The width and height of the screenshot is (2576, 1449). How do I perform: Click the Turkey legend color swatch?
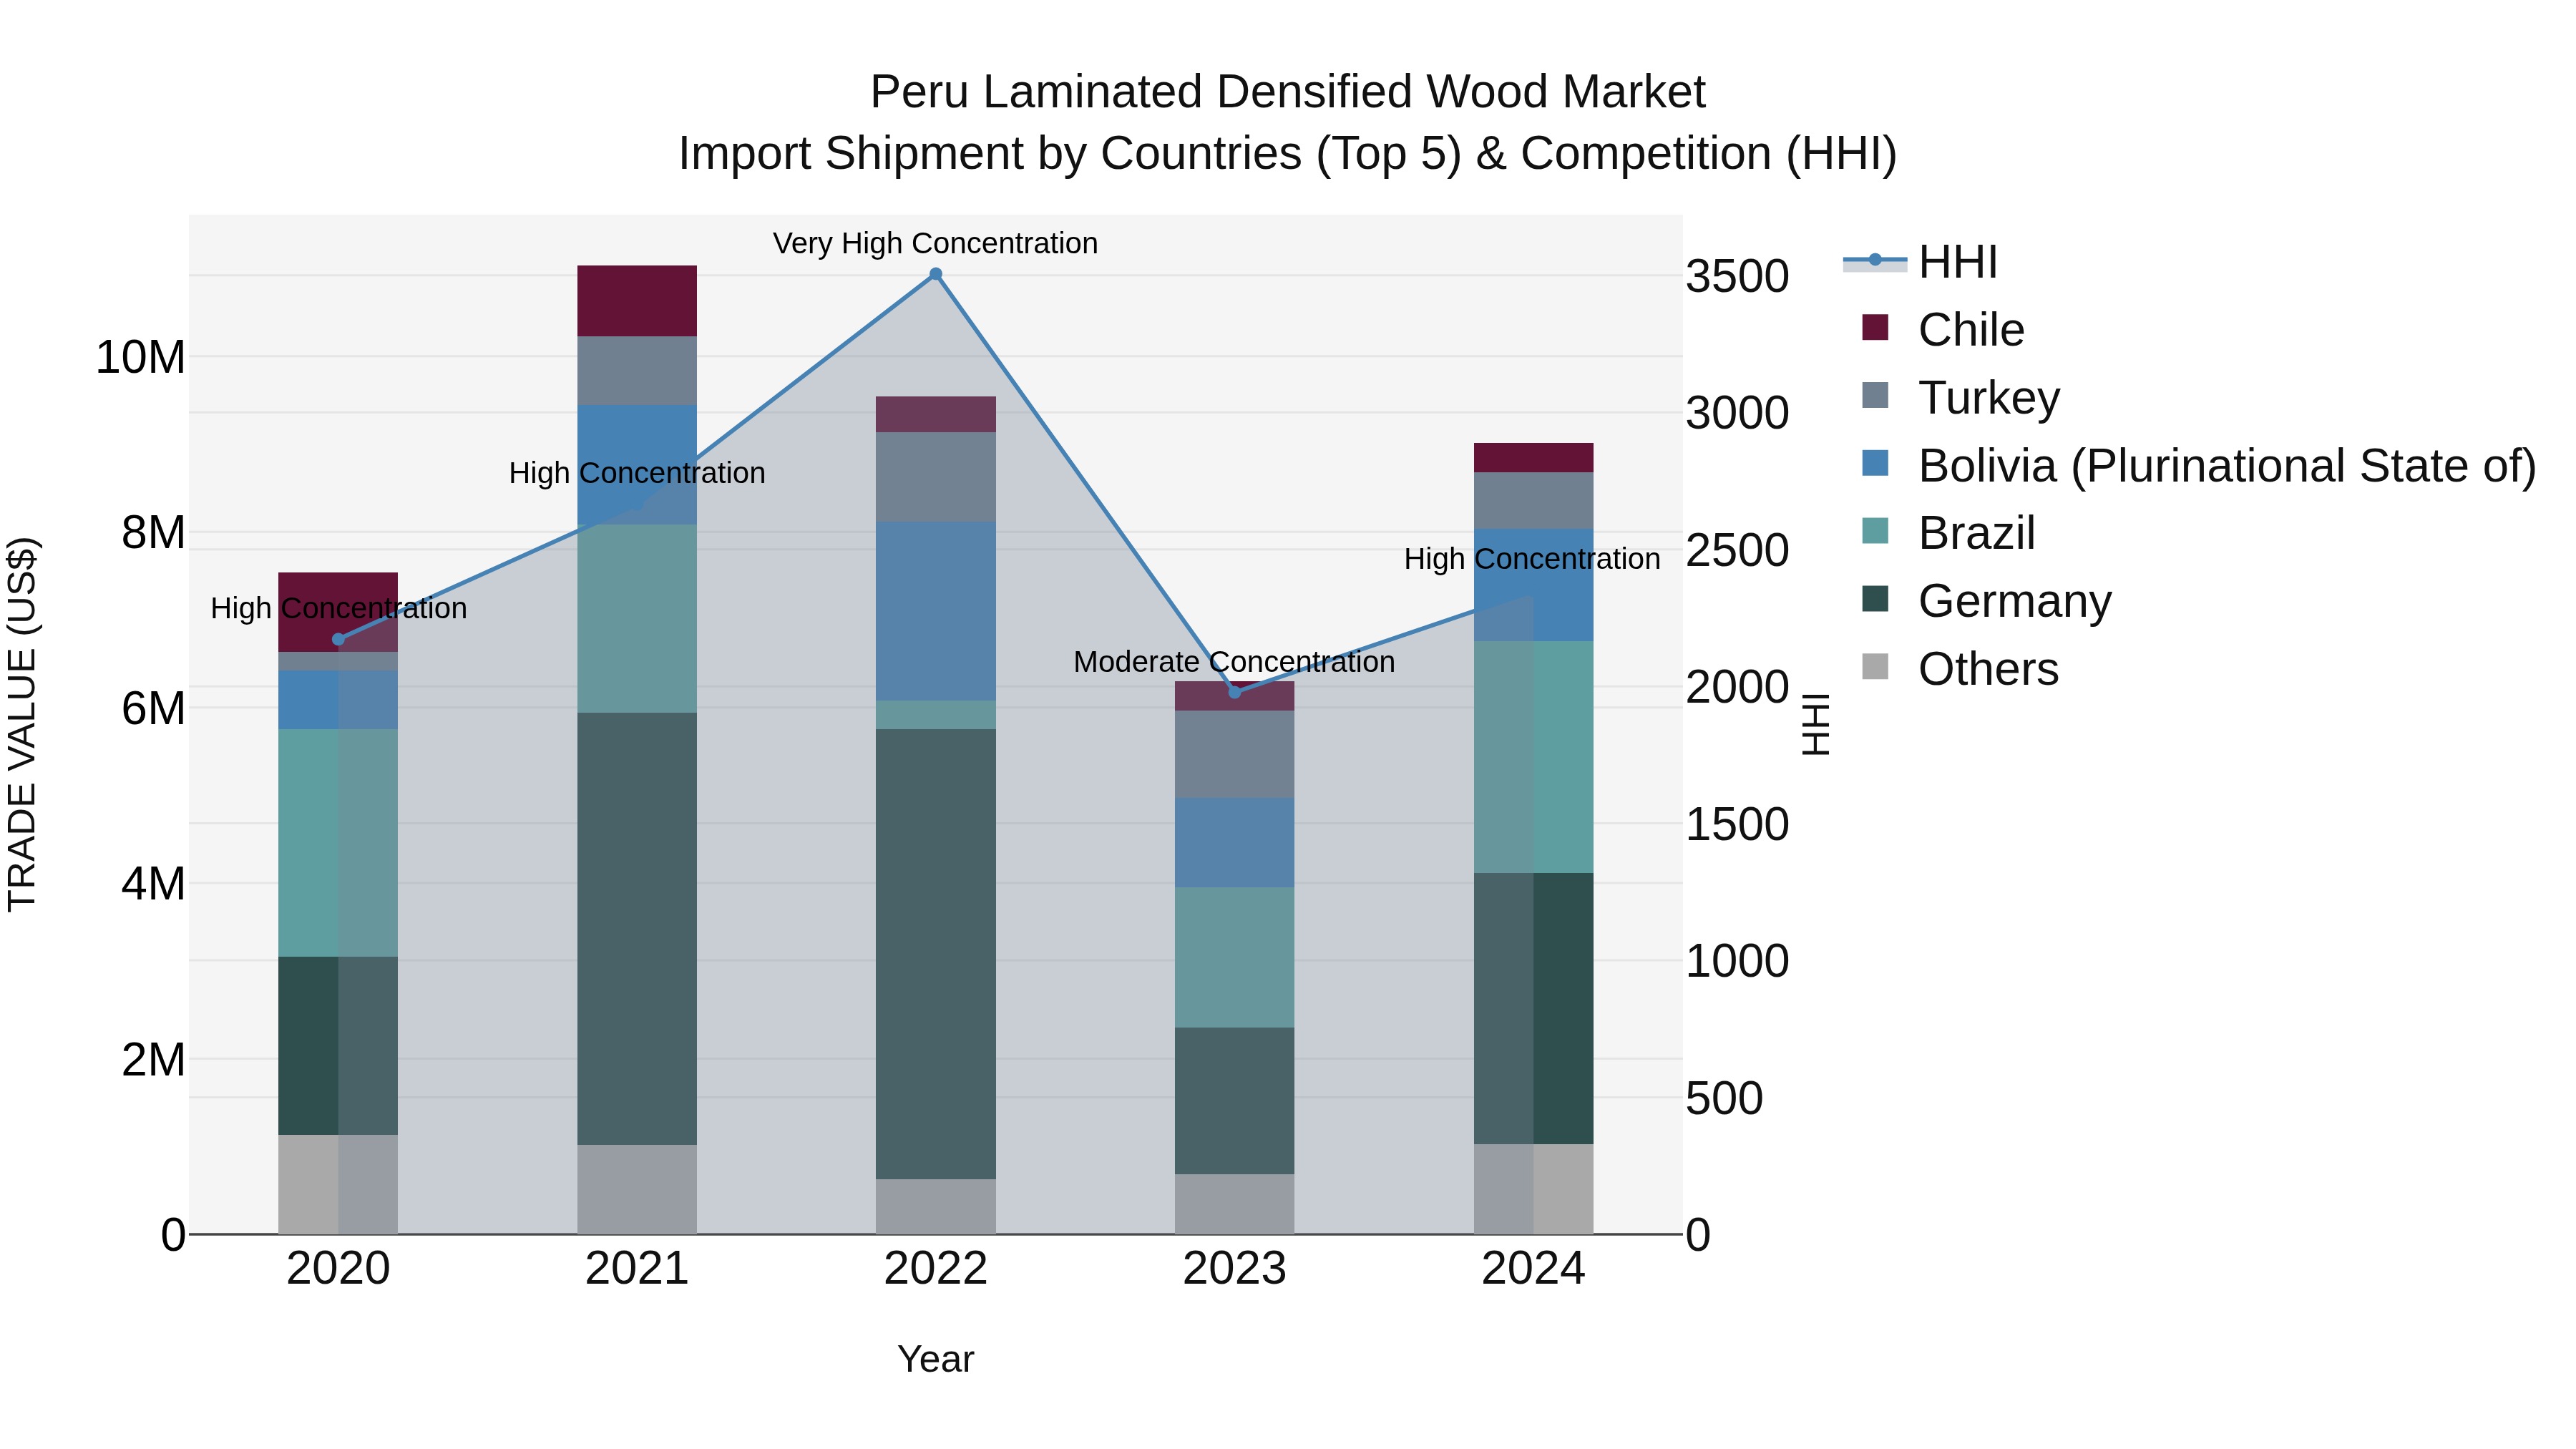(x=1875, y=395)
